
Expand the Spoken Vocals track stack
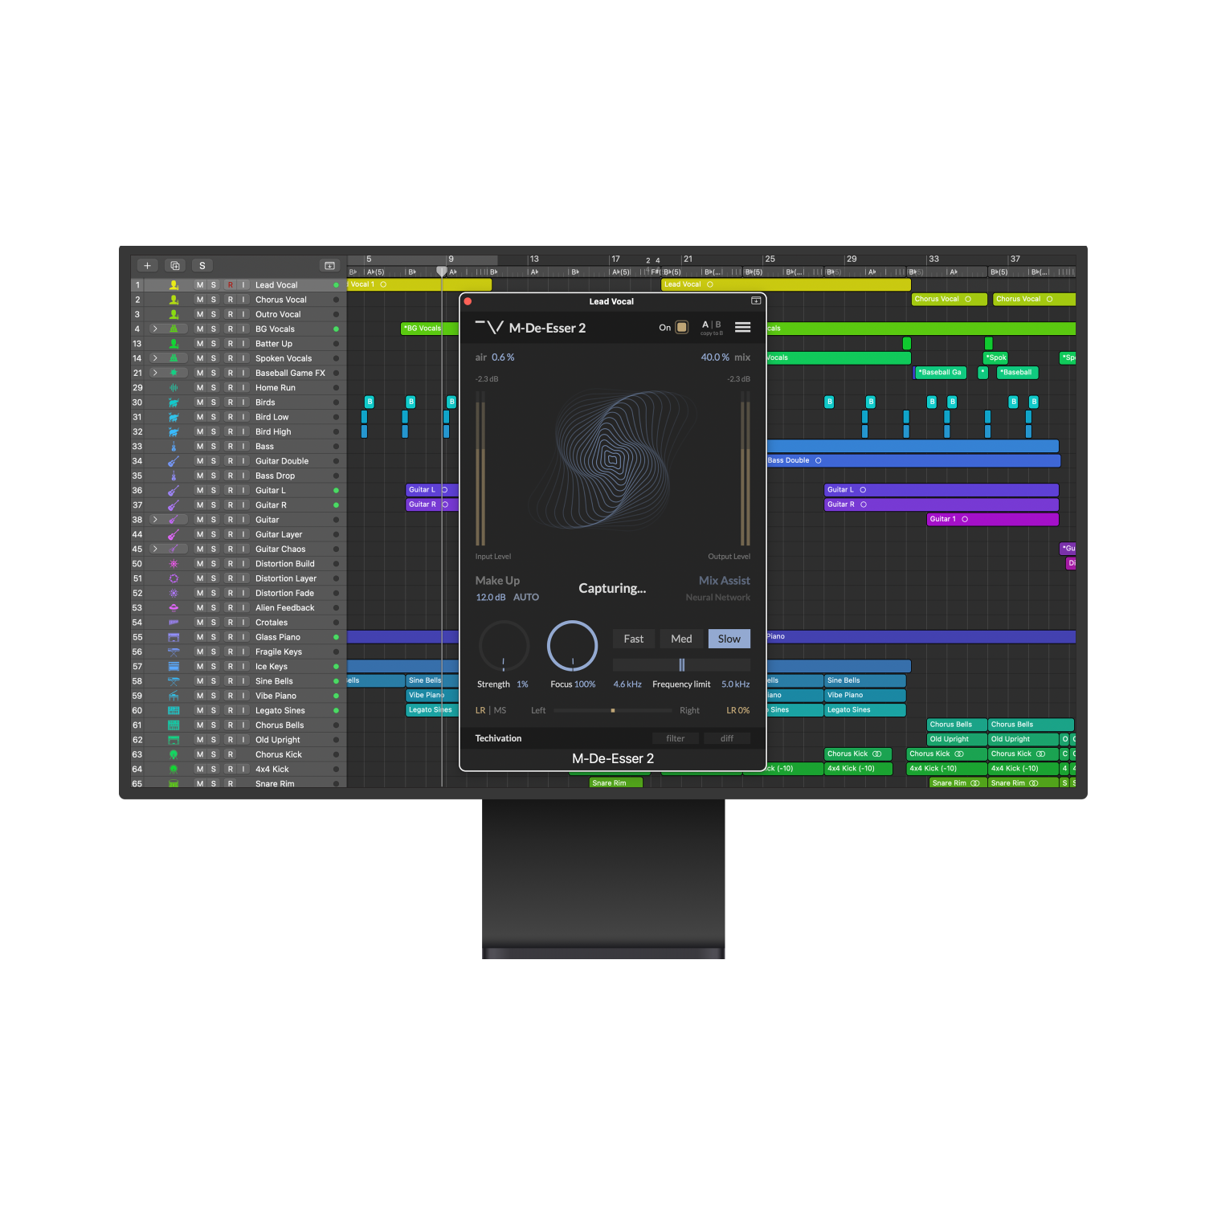155,358
